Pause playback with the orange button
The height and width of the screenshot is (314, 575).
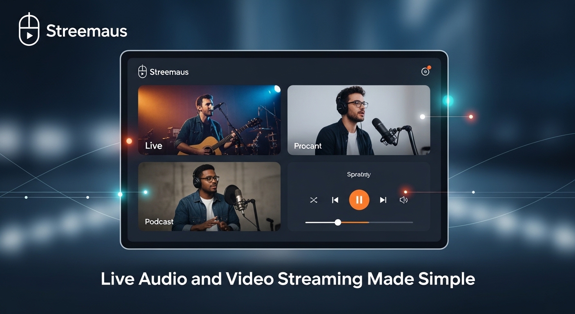pyautogui.click(x=359, y=200)
